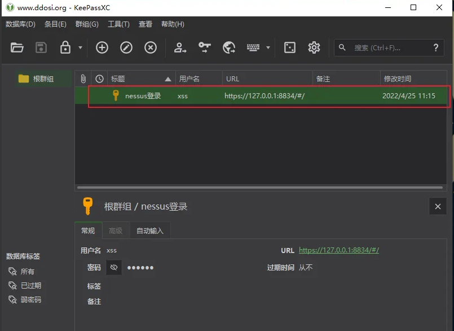Toggle sort direction arrow on 标题 column
This screenshot has width=454, height=331.
pyautogui.click(x=168, y=79)
